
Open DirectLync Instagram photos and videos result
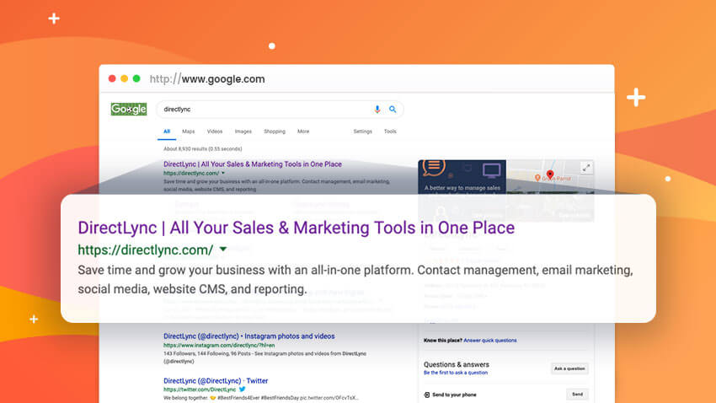(x=248, y=336)
